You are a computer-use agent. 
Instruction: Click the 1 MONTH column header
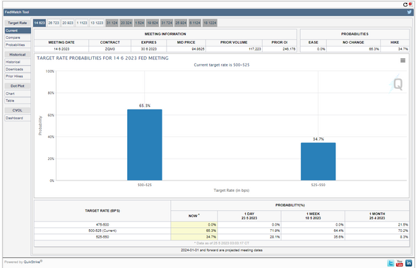377,216
